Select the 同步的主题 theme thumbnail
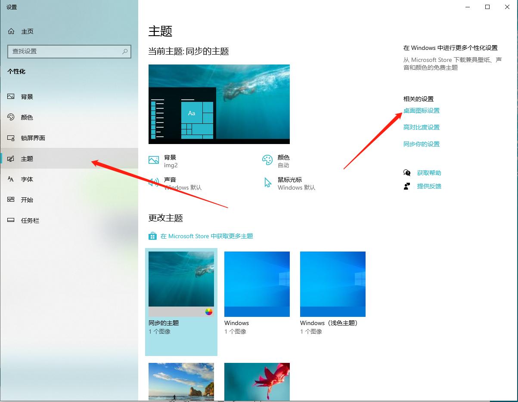 coord(181,279)
